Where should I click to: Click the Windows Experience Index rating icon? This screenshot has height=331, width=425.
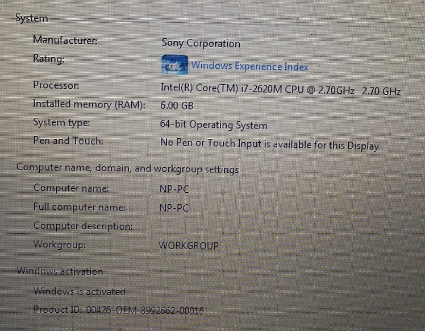click(175, 65)
